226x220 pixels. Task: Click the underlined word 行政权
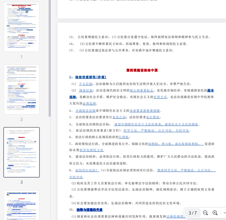point(124,137)
